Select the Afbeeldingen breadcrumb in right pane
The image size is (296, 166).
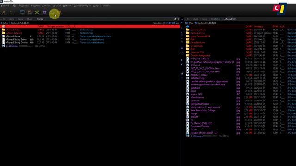click(230, 19)
